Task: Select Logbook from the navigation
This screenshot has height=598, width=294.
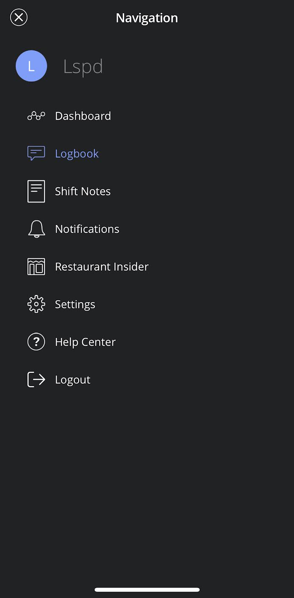Action: (77, 154)
